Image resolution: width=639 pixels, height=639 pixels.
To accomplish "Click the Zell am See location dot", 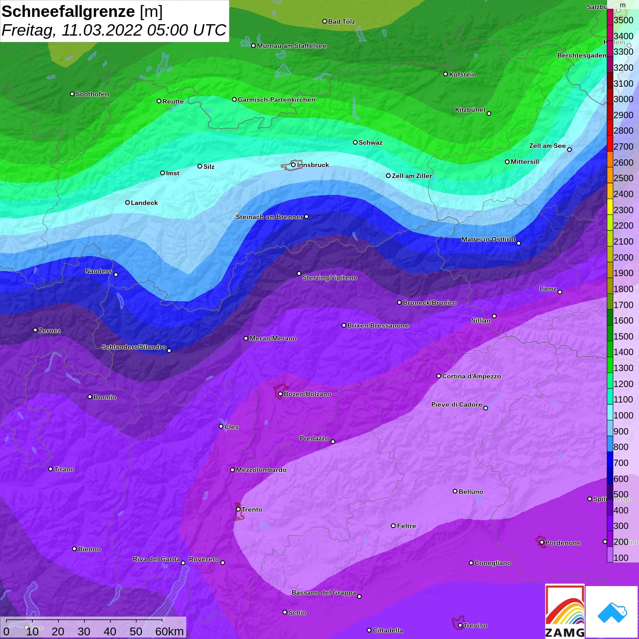I will pyautogui.click(x=569, y=150).
